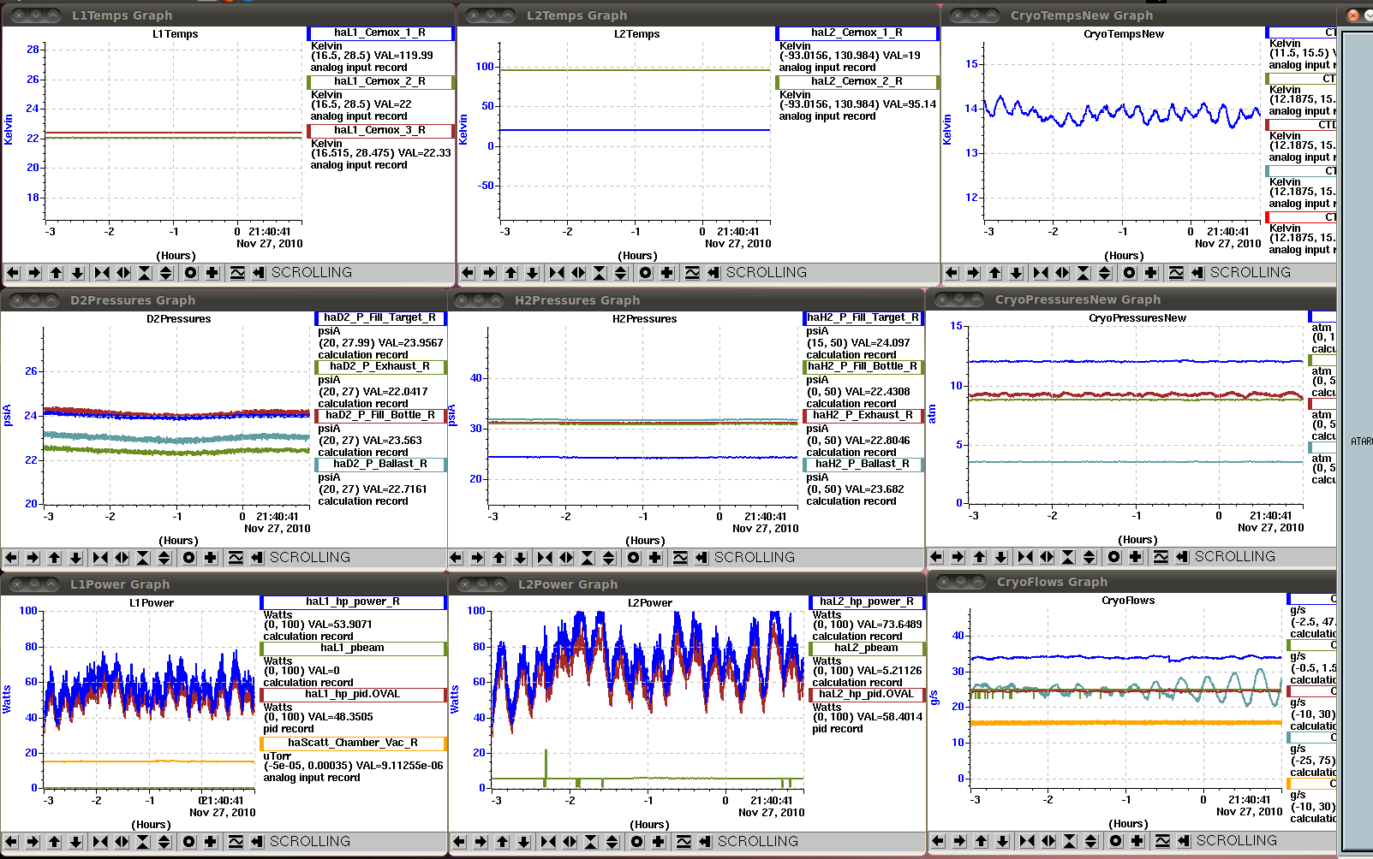Select haL1_hp_power_R legend entry
The height and width of the screenshot is (859, 1373).
tap(353, 602)
